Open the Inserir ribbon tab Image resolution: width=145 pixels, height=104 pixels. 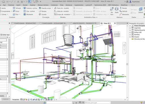(x=18, y=5)
